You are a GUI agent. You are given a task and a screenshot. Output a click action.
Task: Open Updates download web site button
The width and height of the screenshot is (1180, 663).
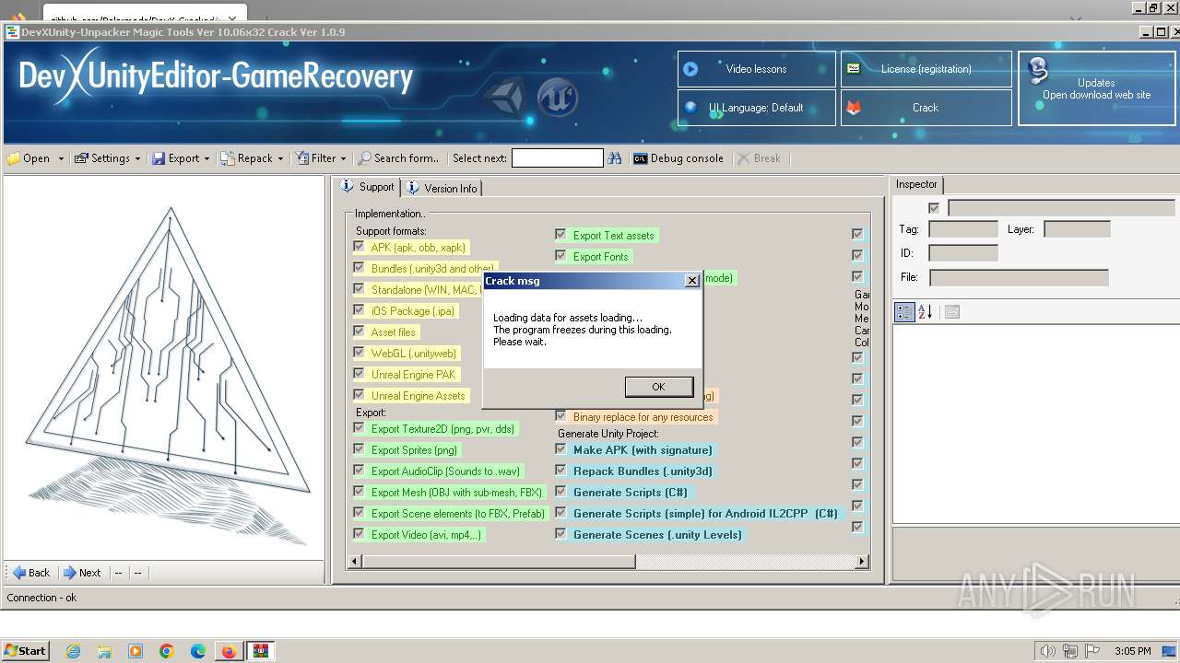tap(1096, 88)
